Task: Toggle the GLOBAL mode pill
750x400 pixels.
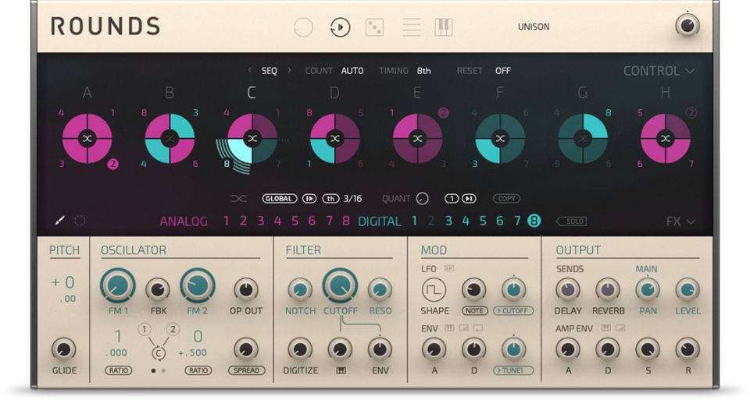Action: tap(280, 199)
